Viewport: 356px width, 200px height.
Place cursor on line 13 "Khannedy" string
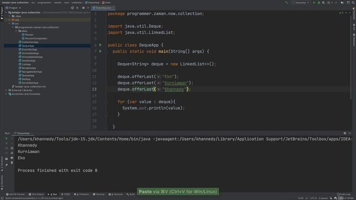(174, 89)
